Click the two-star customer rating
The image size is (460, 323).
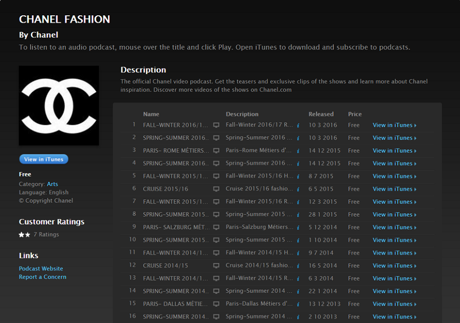(x=25, y=235)
